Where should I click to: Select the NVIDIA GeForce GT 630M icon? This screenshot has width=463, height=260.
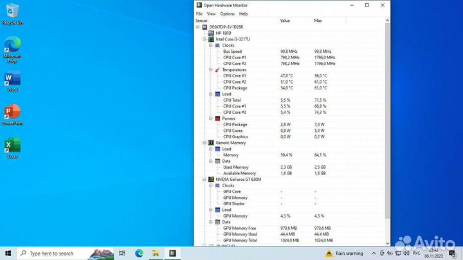[x=211, y=180]
